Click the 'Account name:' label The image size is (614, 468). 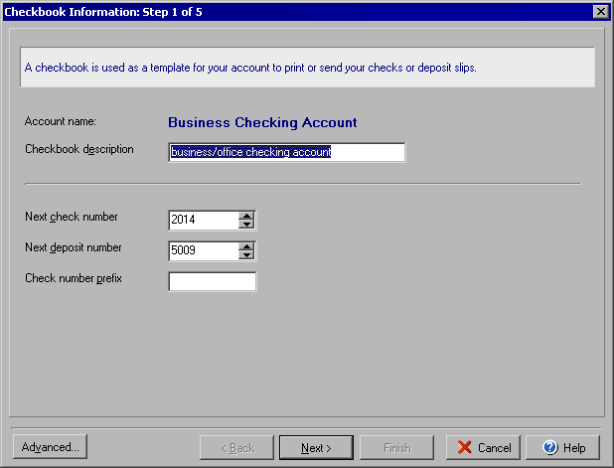[x=61, y=121]
